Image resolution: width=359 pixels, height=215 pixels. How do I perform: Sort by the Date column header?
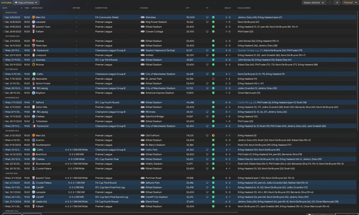tap(5, 8)
